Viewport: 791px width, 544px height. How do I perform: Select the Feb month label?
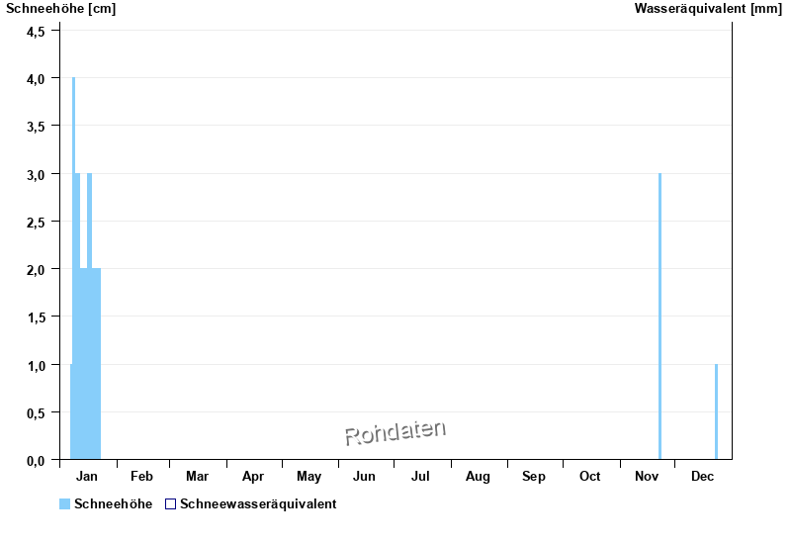[x=141, y=477]
